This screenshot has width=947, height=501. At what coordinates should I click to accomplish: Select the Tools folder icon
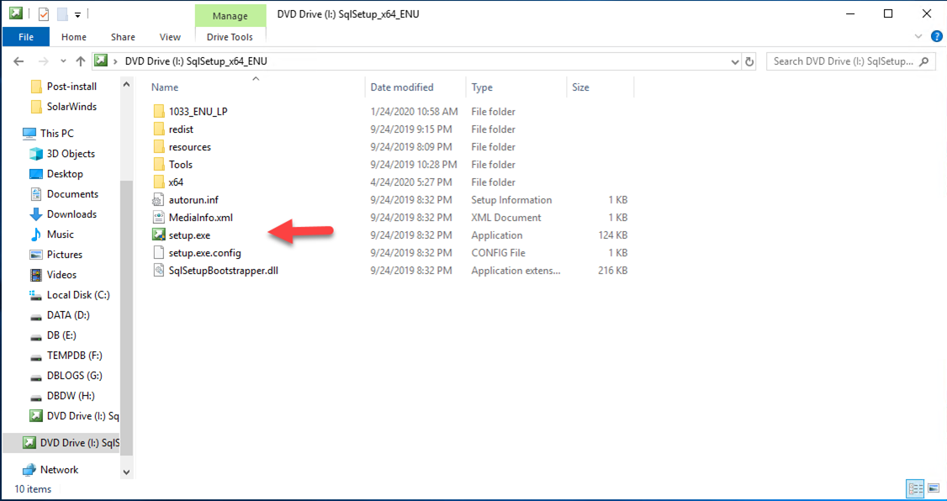tap(158, 164)
